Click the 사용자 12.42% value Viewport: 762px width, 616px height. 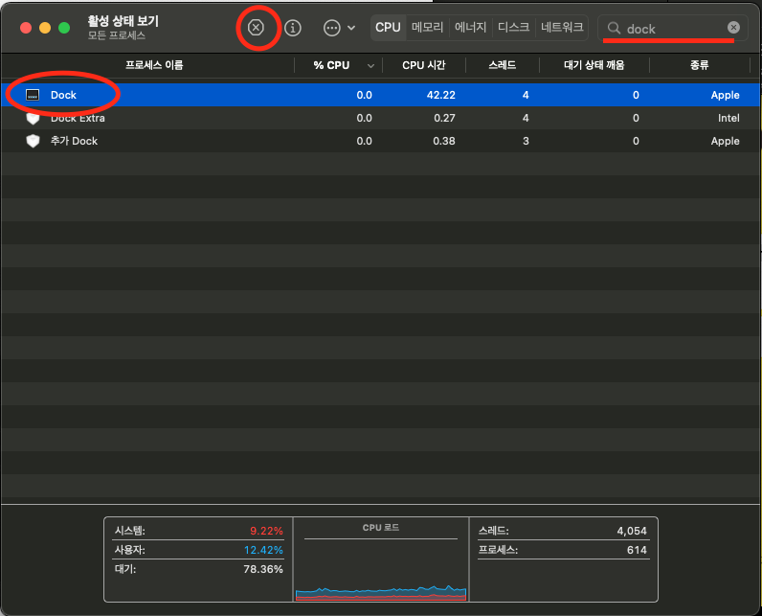pos(263,550)
